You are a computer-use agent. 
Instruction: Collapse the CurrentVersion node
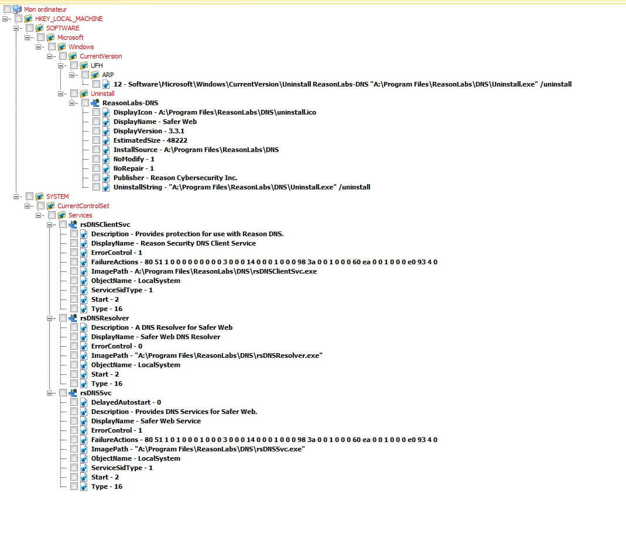coord(50,56)
